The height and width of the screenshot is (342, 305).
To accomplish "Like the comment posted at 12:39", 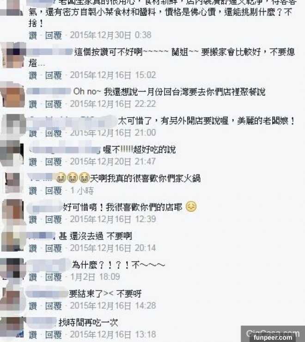I will coord(33,219).
